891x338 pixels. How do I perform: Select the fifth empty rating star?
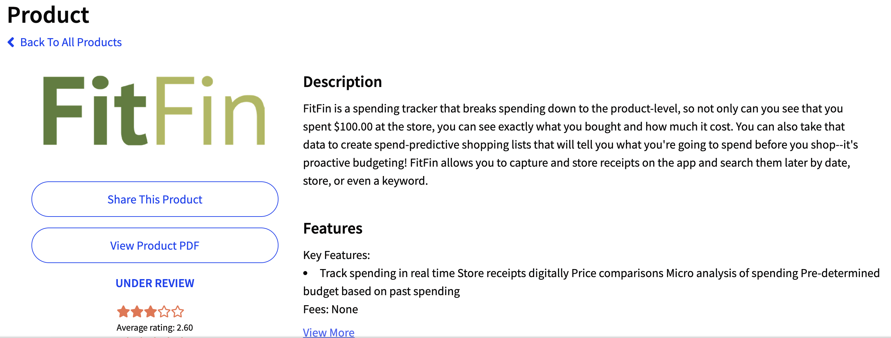pyautogui.click(x=177, y=311)
